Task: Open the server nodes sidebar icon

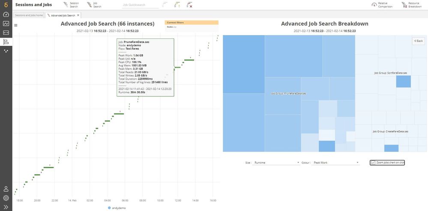Action: click(6, 33)
